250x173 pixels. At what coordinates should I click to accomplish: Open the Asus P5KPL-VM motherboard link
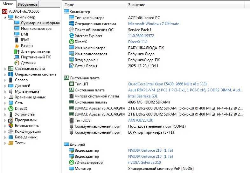(185, 90)
